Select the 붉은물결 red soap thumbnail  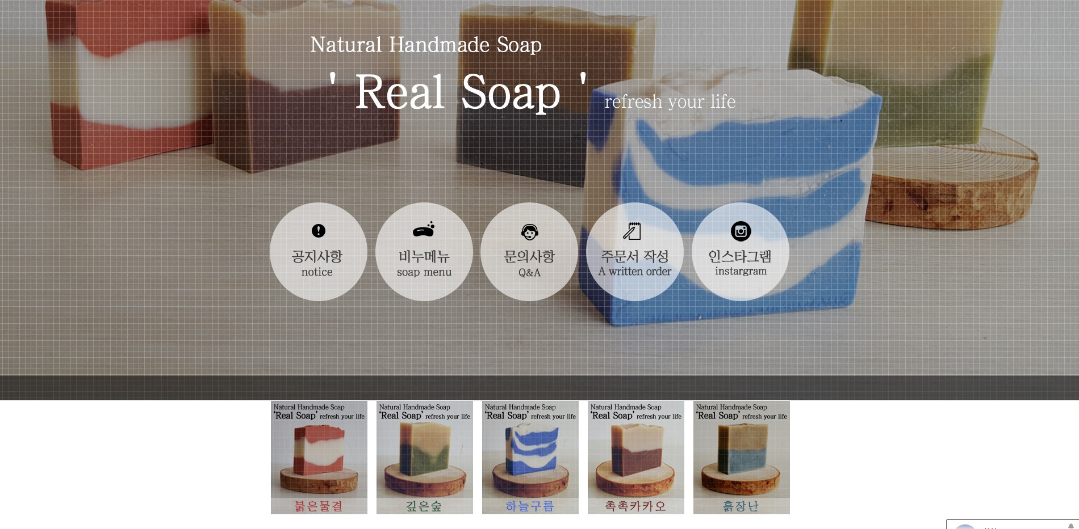tap(319, 458)
